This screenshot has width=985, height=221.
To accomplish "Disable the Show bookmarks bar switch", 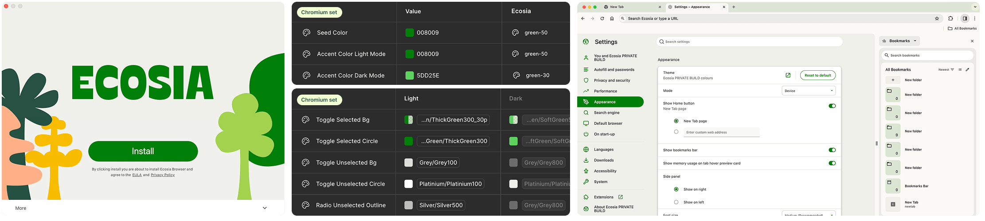I will (x=832, y=150).
